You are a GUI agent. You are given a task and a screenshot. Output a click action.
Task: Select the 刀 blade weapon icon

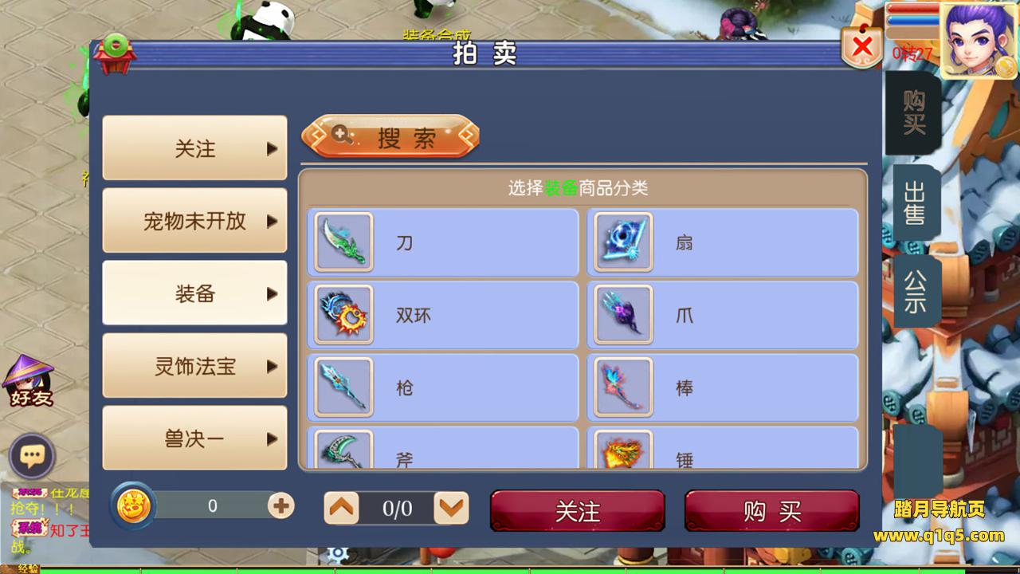coord(343,242)
